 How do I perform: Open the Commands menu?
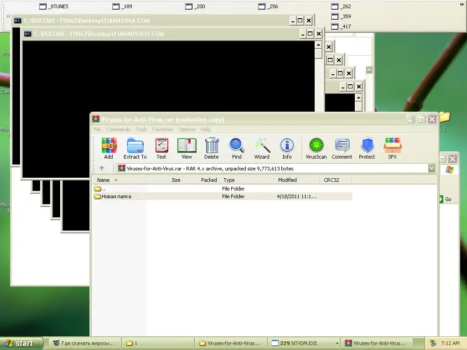tap(118, 129)
